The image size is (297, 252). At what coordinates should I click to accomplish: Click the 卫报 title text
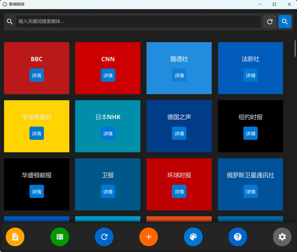pyautogui.click(x=108, y=175)
